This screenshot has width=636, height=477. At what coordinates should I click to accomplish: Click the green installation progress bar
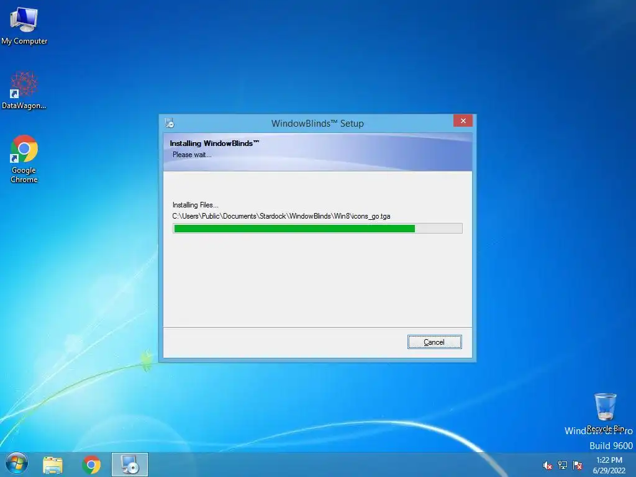317,229
